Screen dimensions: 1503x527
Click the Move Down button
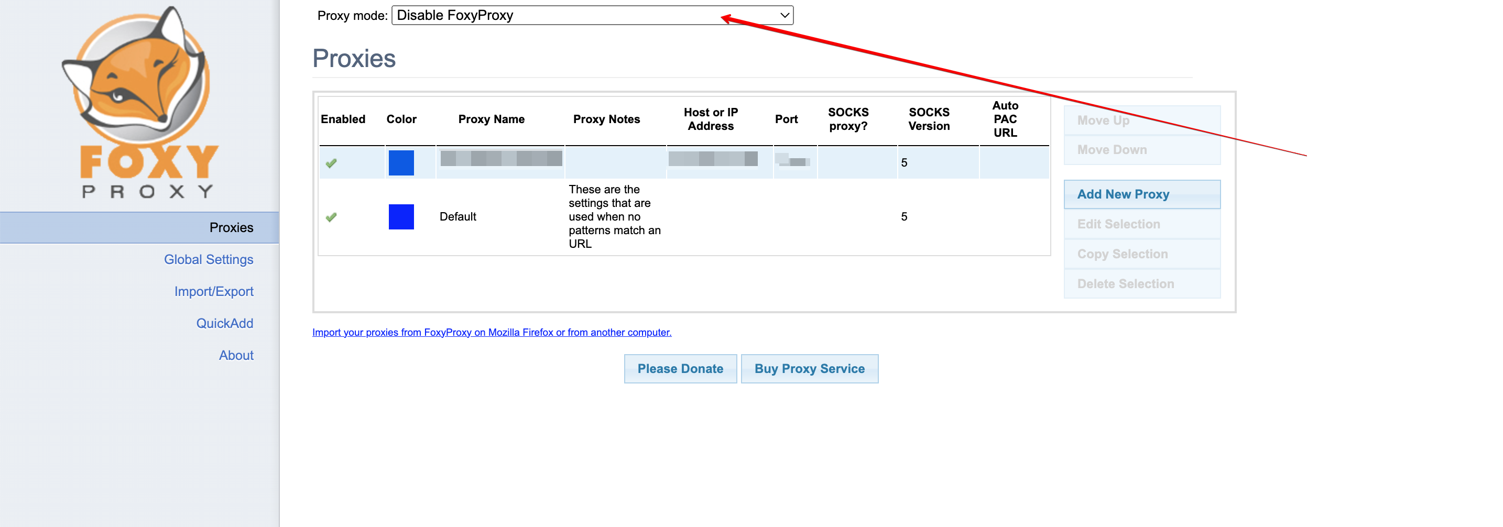(1142, 150)
